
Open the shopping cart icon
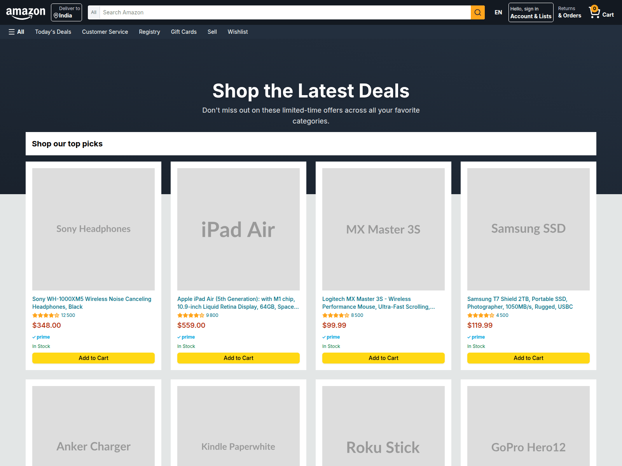[x=594, y=12]
